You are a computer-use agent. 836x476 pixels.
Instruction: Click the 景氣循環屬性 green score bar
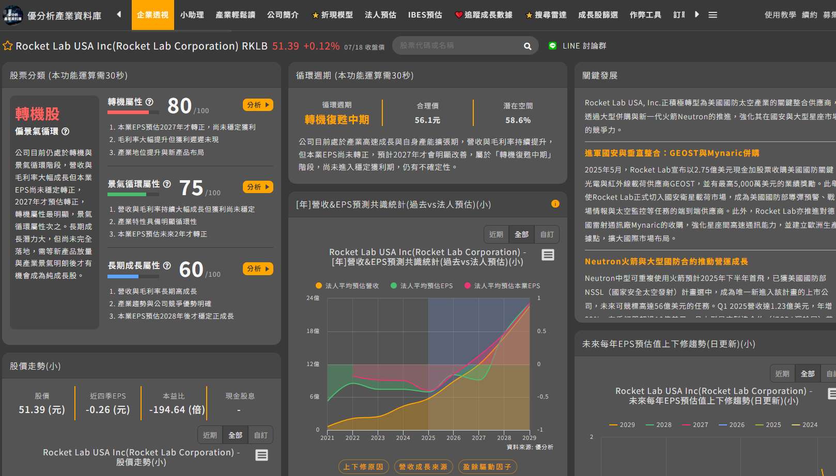[133, 194]
